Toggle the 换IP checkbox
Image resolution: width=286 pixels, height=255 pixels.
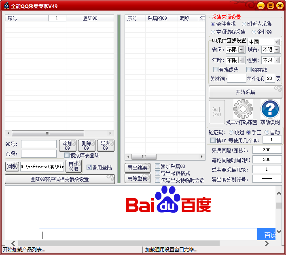coord(213,140)
